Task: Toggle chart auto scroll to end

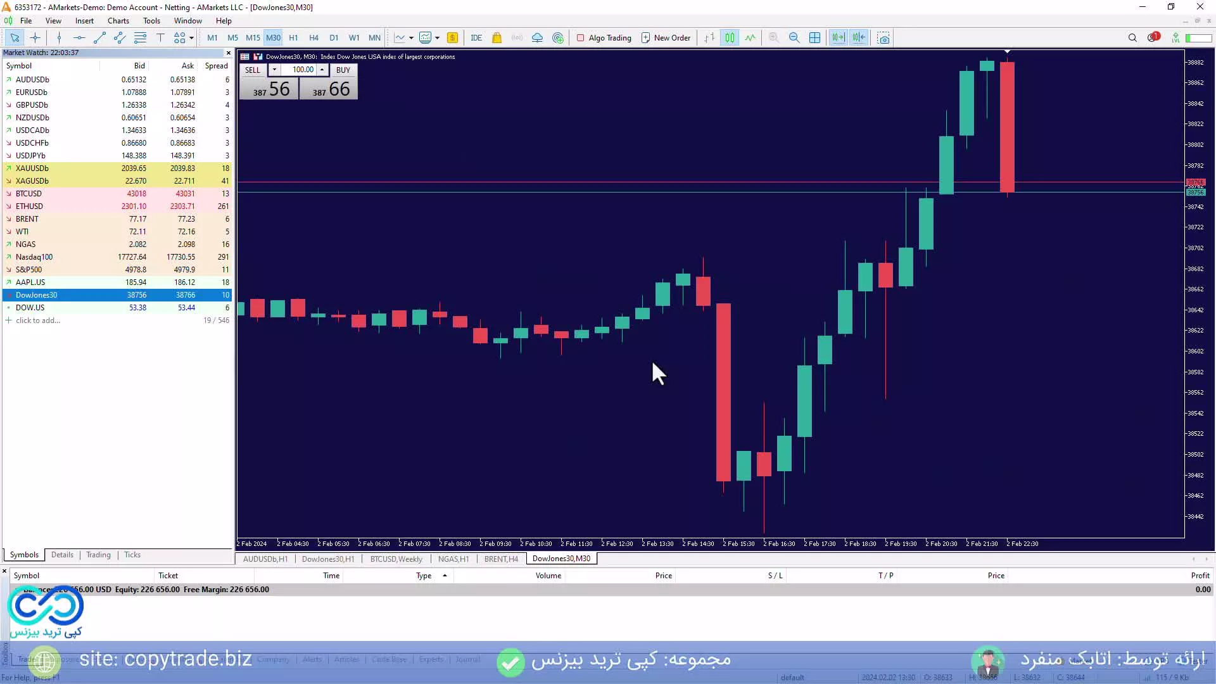Action: click(x=838, y=38)
